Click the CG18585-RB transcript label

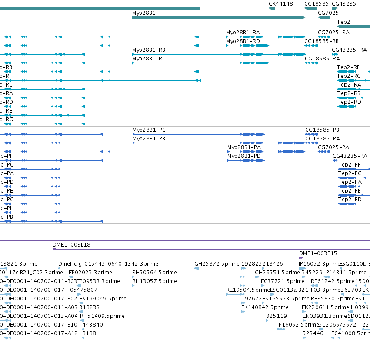coord(321,41)
